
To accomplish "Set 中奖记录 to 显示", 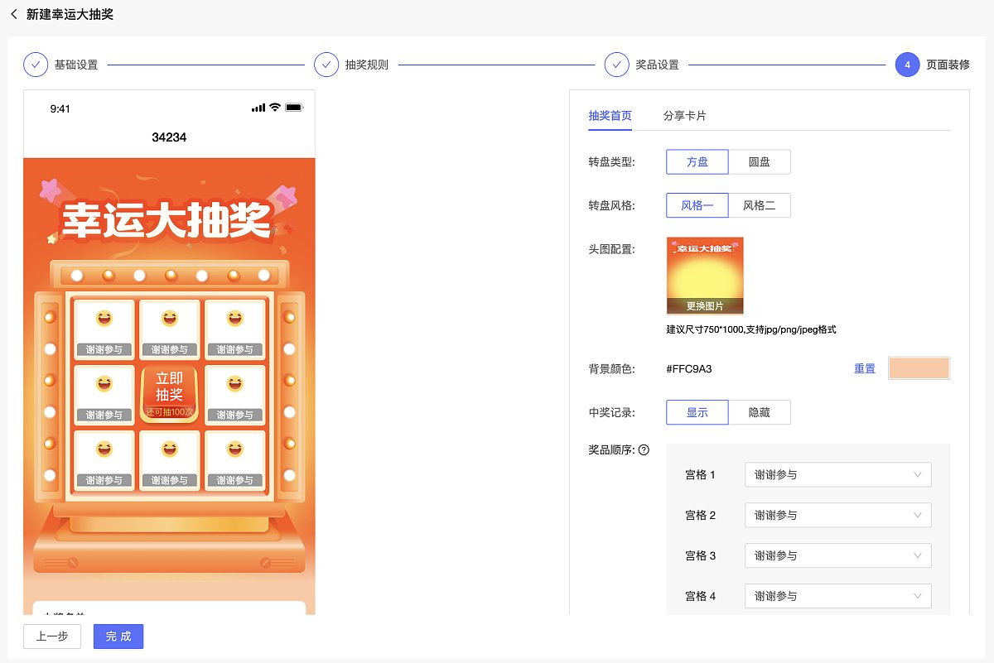I will pyautogui.click(x=697, y=412).
